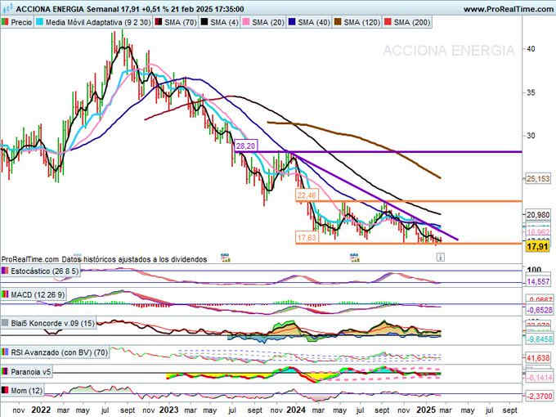This screenshot has width=556, height=417.
Task: Toggle the Precio legend item
Action: coord(17,22)
